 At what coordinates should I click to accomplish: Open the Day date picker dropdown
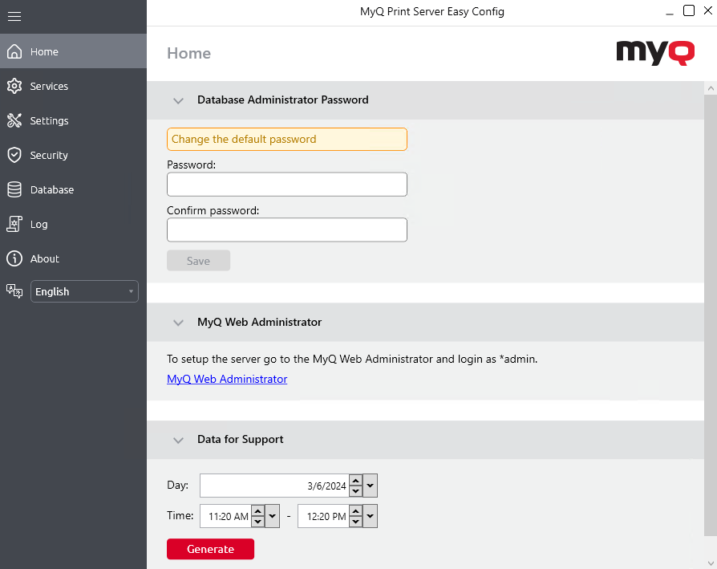coord(370,485)
